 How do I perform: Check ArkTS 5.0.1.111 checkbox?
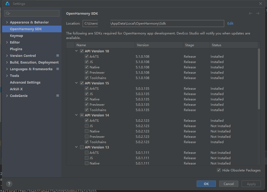tap(87, 152)
